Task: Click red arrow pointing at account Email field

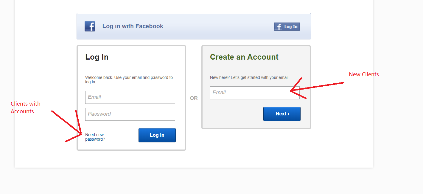Action: click(x=317, y=88)
